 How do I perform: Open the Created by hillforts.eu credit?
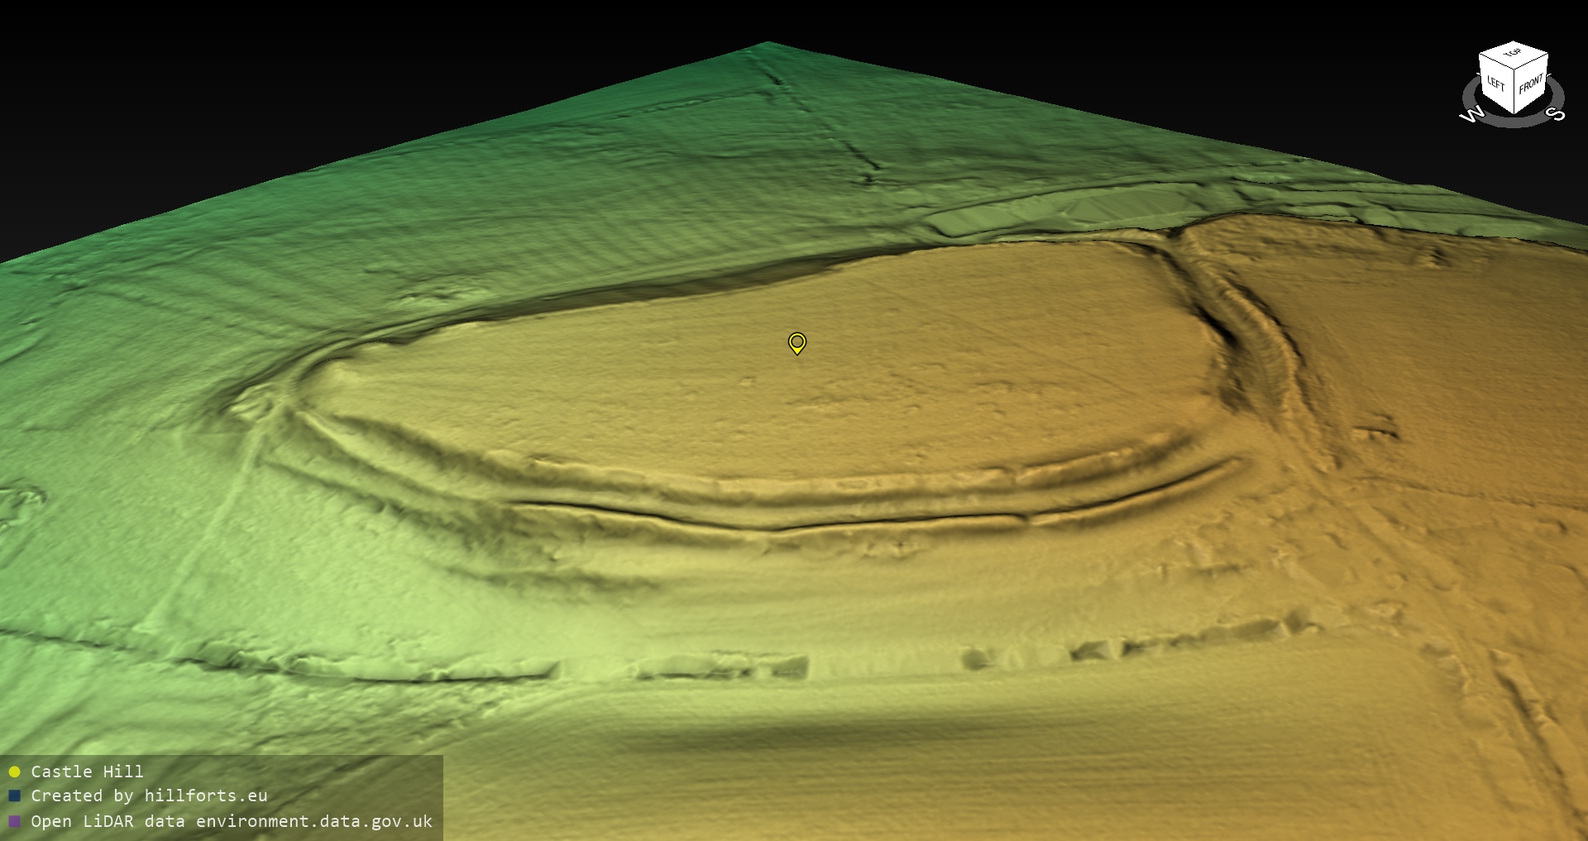[149, 796]
